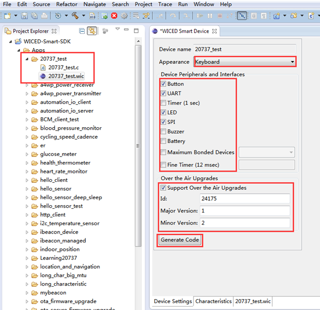
Task: Open the Refactor menu
Action: point(67,4)
